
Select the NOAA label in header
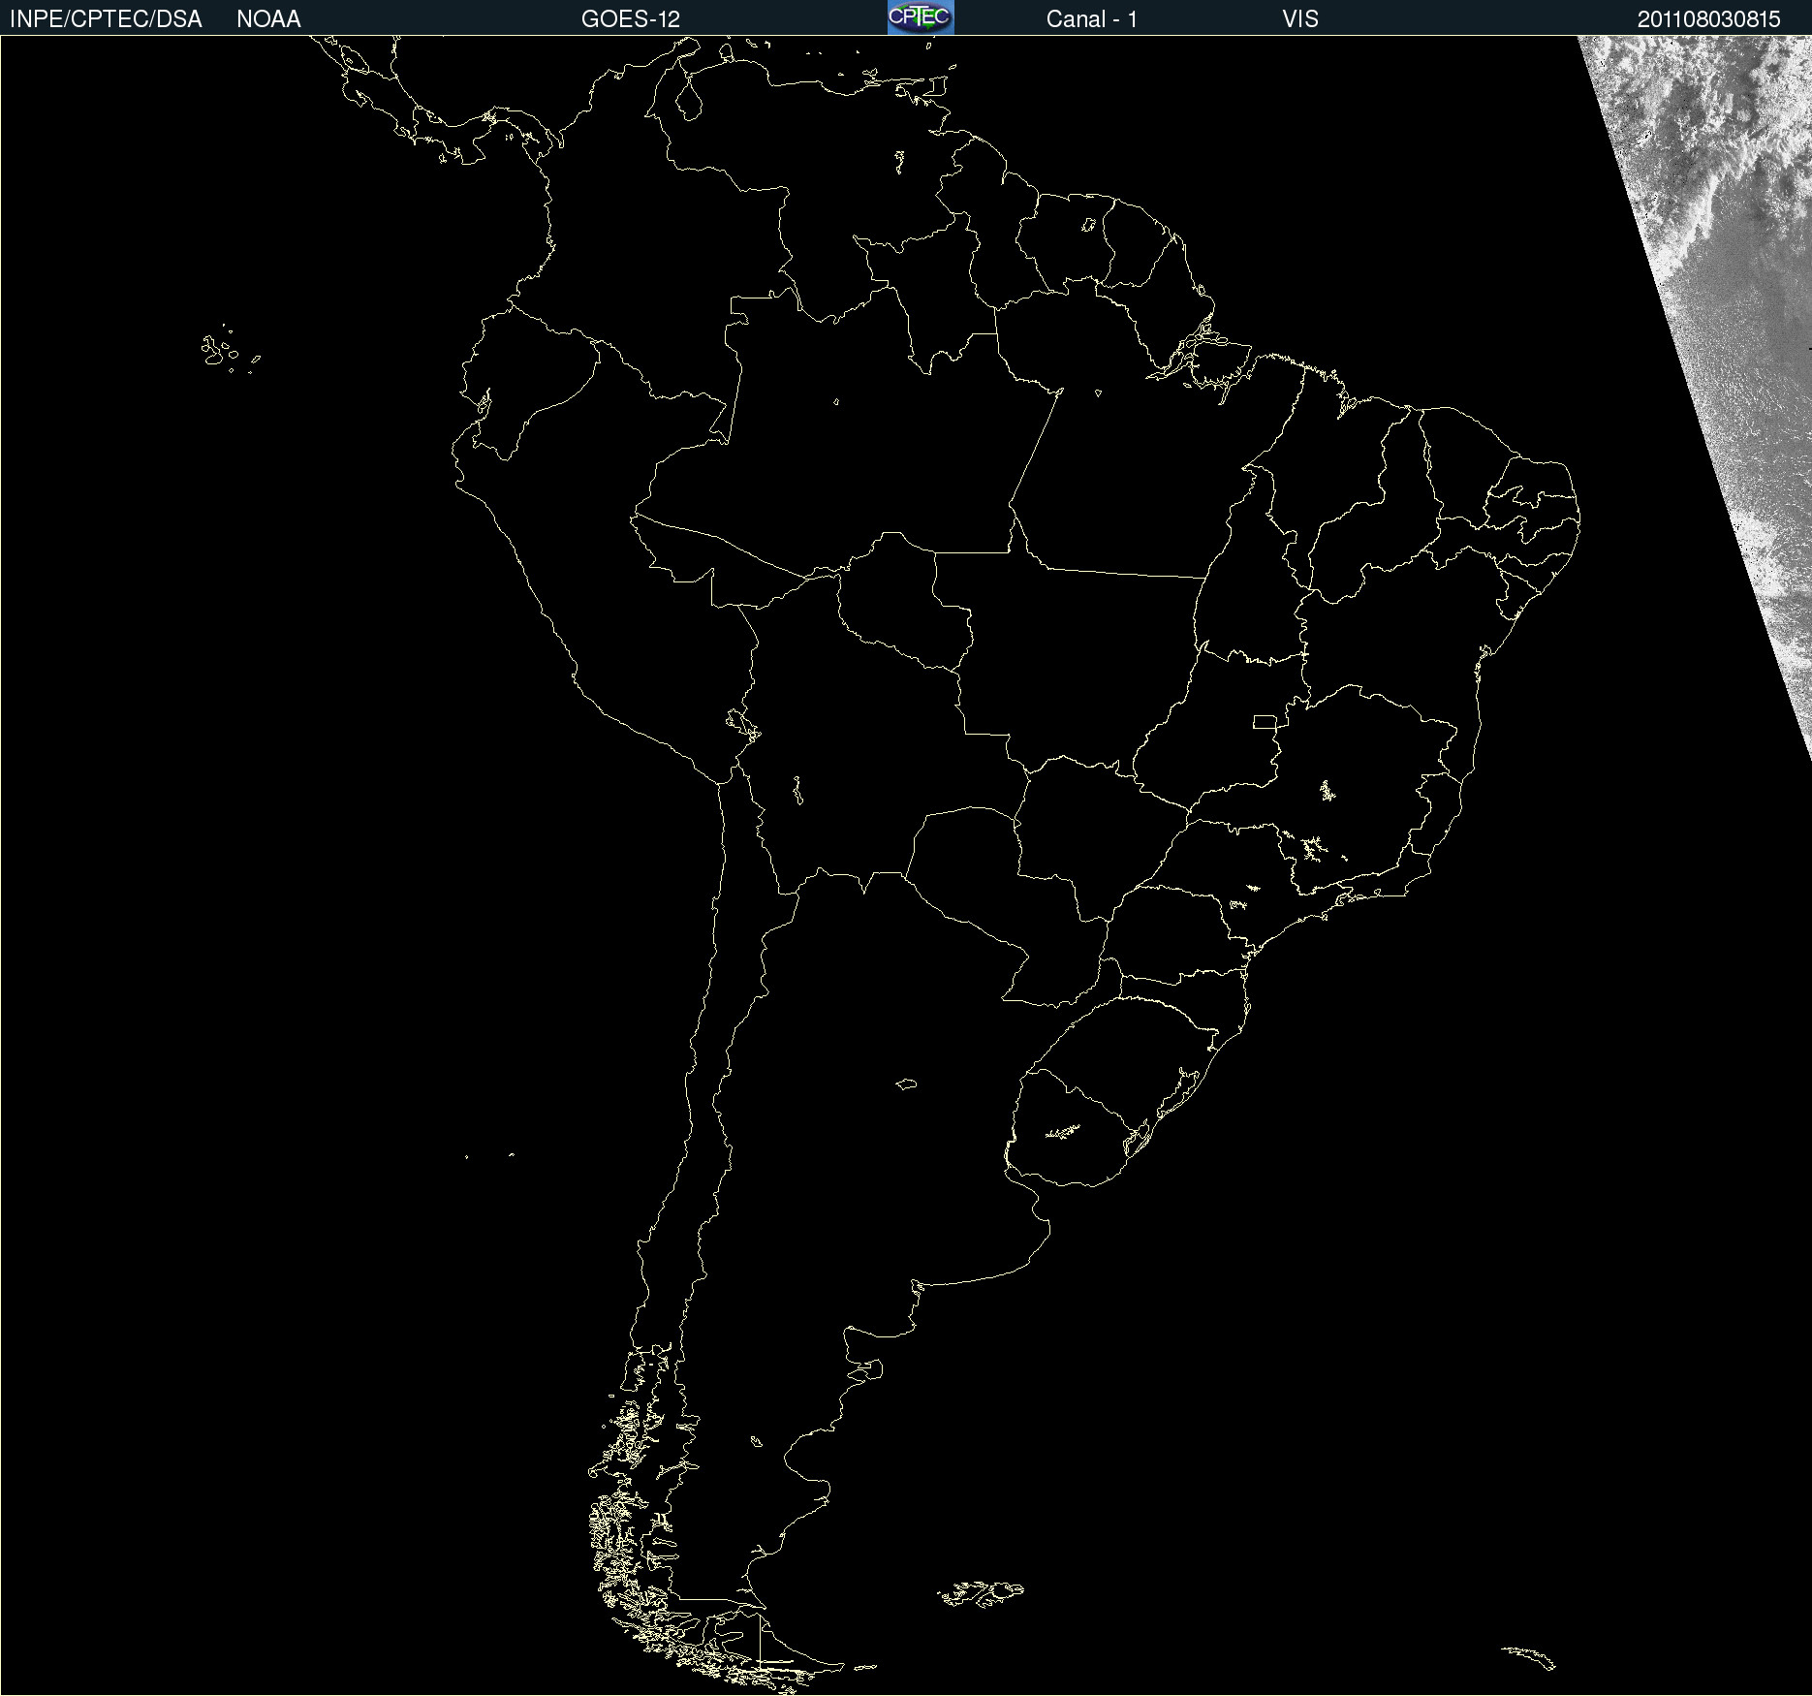pyautogui.click(x=268, y=19)
